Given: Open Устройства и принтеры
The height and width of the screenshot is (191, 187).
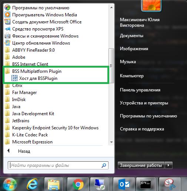Looking at the screenshot, I should (x=144, y=103).
